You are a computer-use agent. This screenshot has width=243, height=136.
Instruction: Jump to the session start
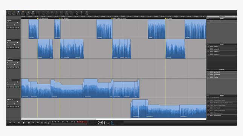pos(10,123)
